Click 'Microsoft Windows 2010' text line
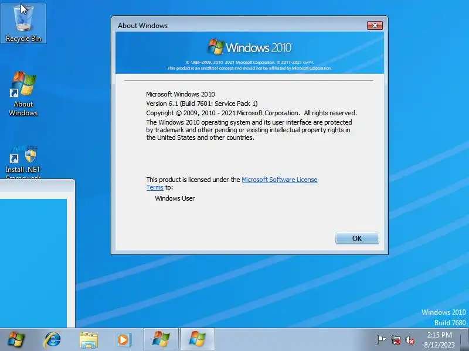 tap(181, 94)
